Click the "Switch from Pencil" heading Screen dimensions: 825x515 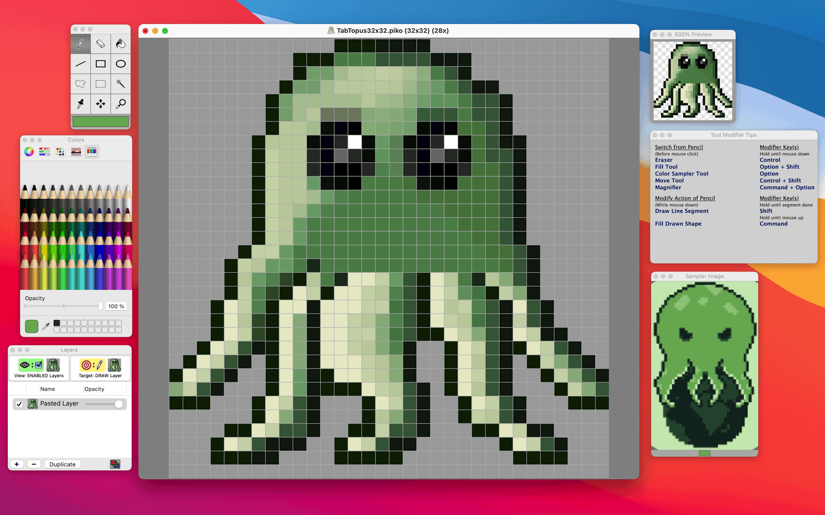pyautogui.click(x=679, y=147)
